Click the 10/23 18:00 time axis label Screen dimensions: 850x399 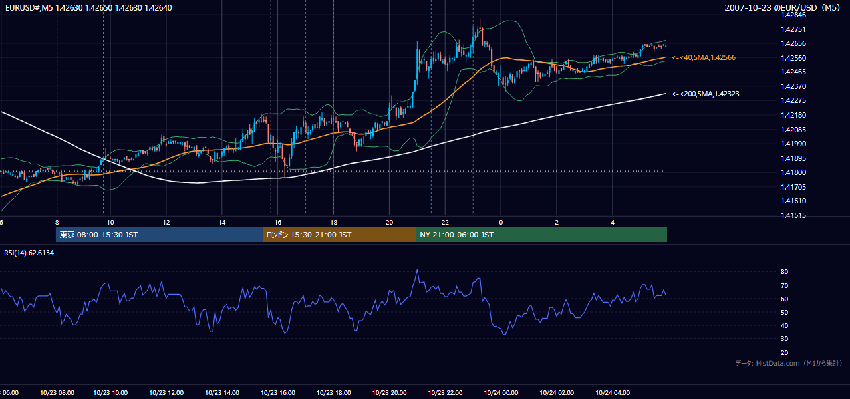pyautogui.click(x=335, y=393)
